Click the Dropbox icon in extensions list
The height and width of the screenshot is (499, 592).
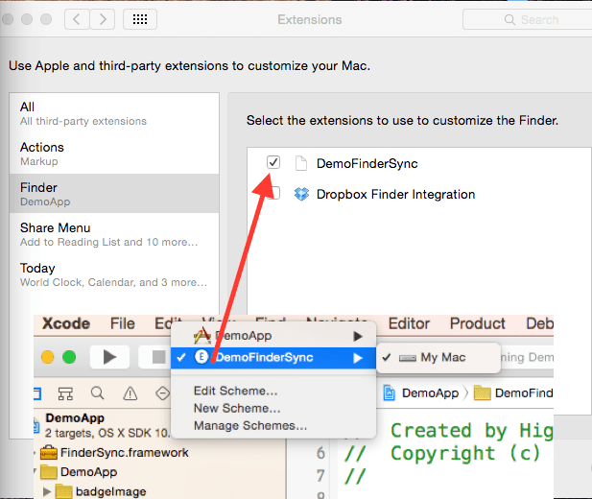click(301, 194)
